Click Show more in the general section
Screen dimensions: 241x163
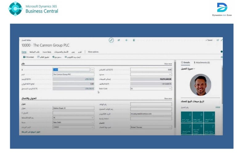(168, 64)
